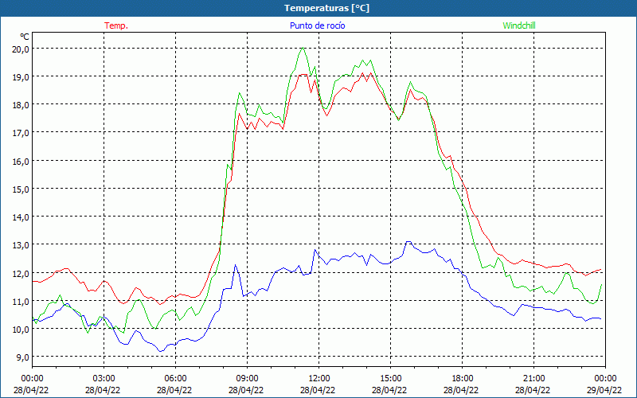This screenshot has width=637, height=398.
Task: Click the 09:00 time axis label
Action: (x=247, y=379)
